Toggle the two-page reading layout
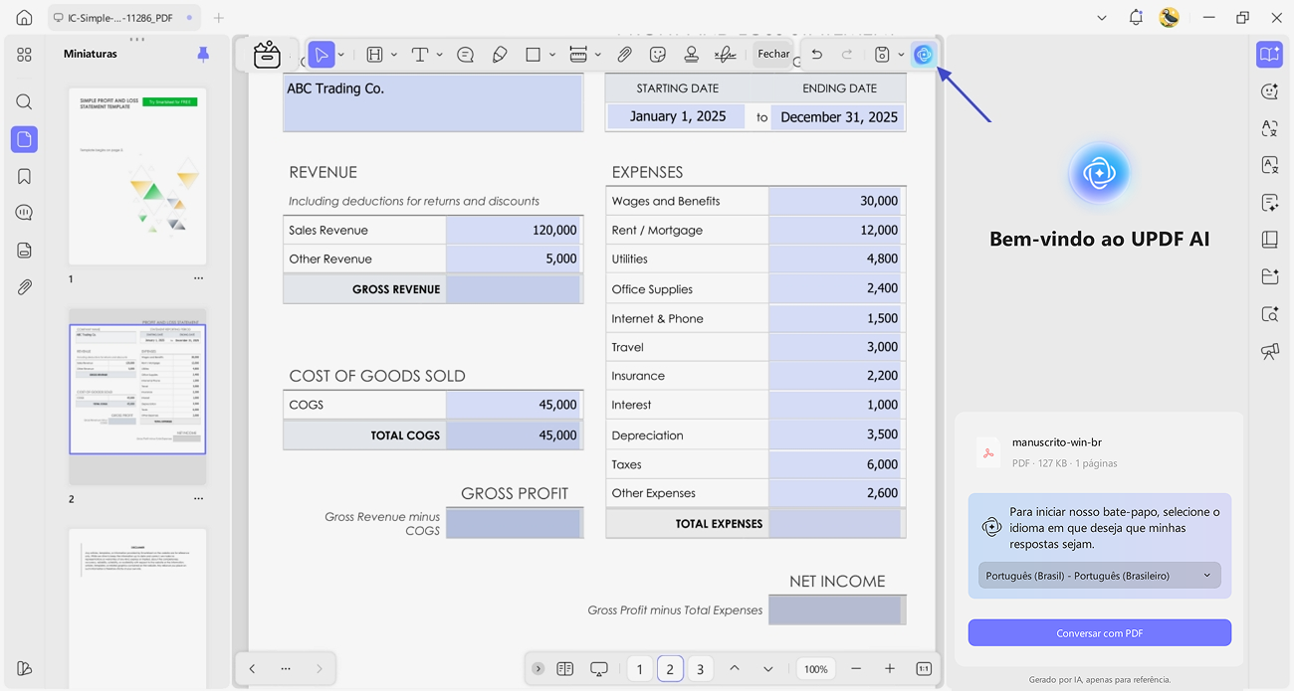1294x691 pixels. click(564, 669)
